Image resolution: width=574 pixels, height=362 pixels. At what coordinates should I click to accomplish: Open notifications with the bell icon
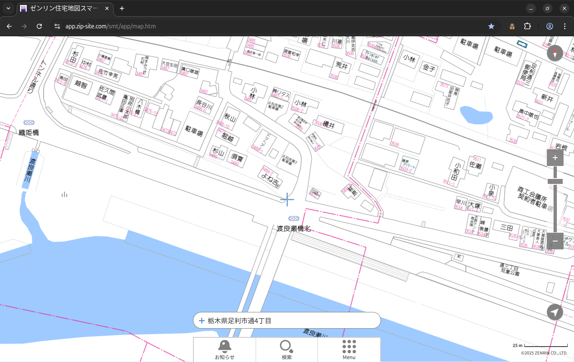click(224, 349)
